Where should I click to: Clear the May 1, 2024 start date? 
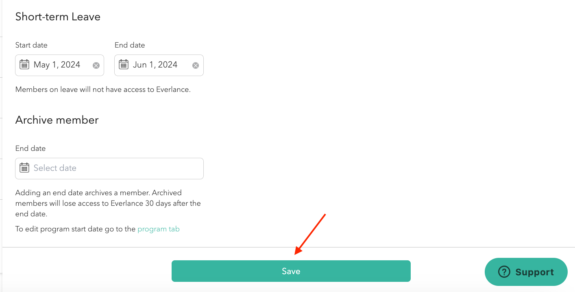pos(96,65)
